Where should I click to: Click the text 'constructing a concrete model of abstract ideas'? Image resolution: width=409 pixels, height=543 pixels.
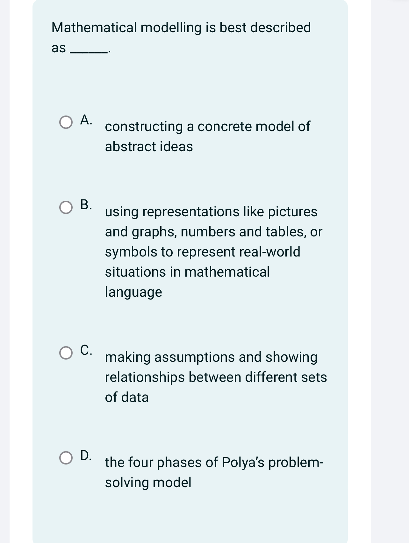coord(207,136)
